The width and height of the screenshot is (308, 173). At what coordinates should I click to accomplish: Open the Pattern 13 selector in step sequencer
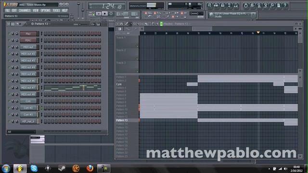click(40, 24)
